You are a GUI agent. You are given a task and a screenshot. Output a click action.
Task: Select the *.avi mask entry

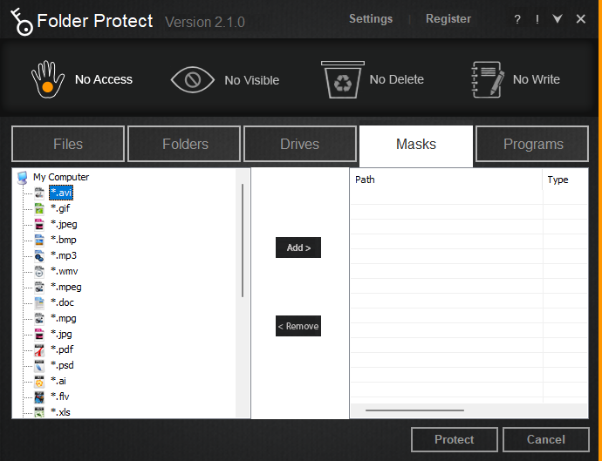click(61, 193)
